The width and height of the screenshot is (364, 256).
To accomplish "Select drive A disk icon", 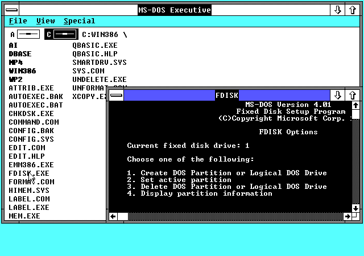I will [x=28, y=34].
